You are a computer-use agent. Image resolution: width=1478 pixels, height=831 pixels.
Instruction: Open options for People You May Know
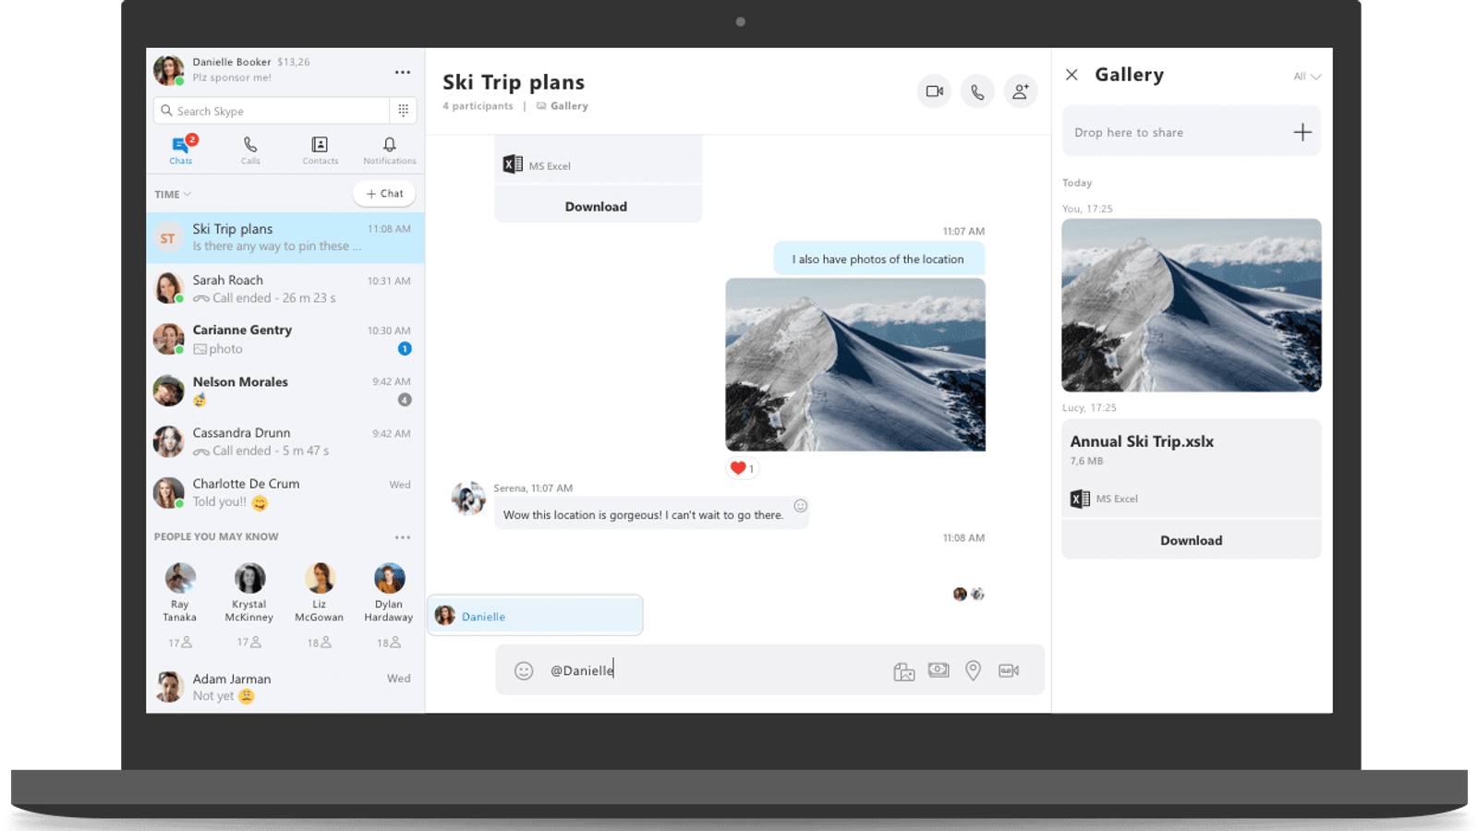pyautogui.click(x=403, y=536)
